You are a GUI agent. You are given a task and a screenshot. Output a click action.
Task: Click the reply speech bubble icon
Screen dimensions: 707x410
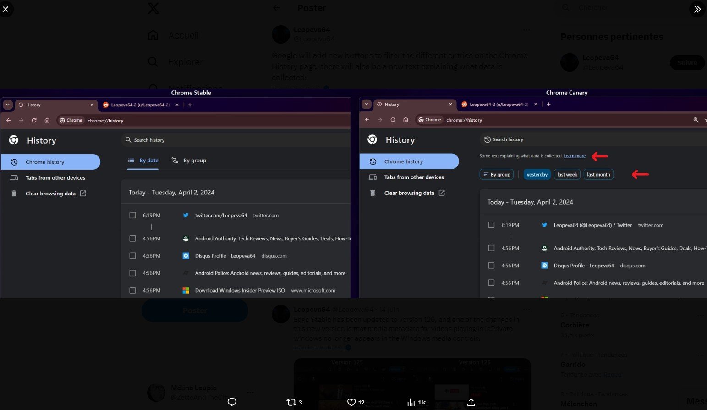pyautogui.click(x=232, y=402)
